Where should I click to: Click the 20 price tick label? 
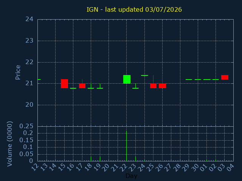29,105
